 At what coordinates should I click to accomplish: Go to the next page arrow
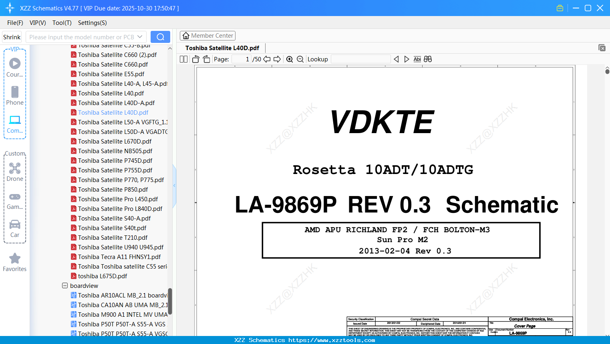tap(277, 59)
